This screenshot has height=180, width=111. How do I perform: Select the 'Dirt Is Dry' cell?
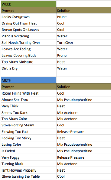point(28,68)
